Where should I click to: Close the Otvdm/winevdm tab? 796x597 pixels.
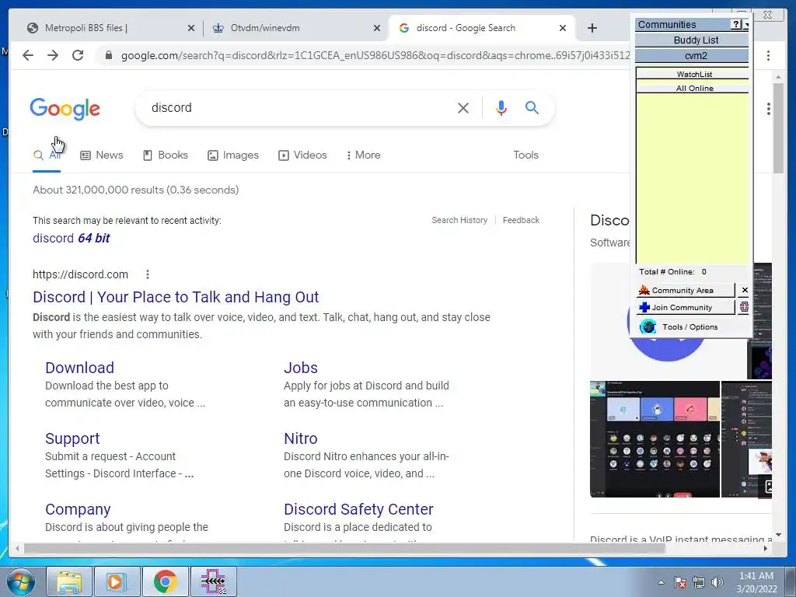pyautogui.click(x=377, y=29)
